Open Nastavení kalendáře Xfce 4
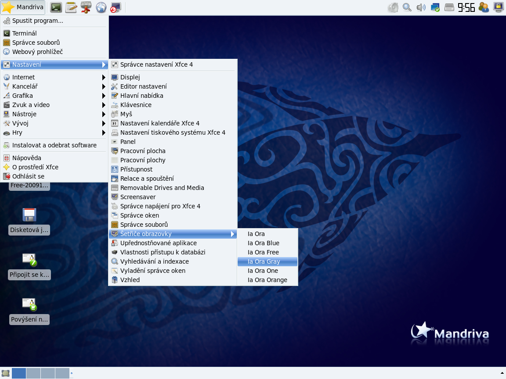Screen dimensions: 506x379 (173, 123)
